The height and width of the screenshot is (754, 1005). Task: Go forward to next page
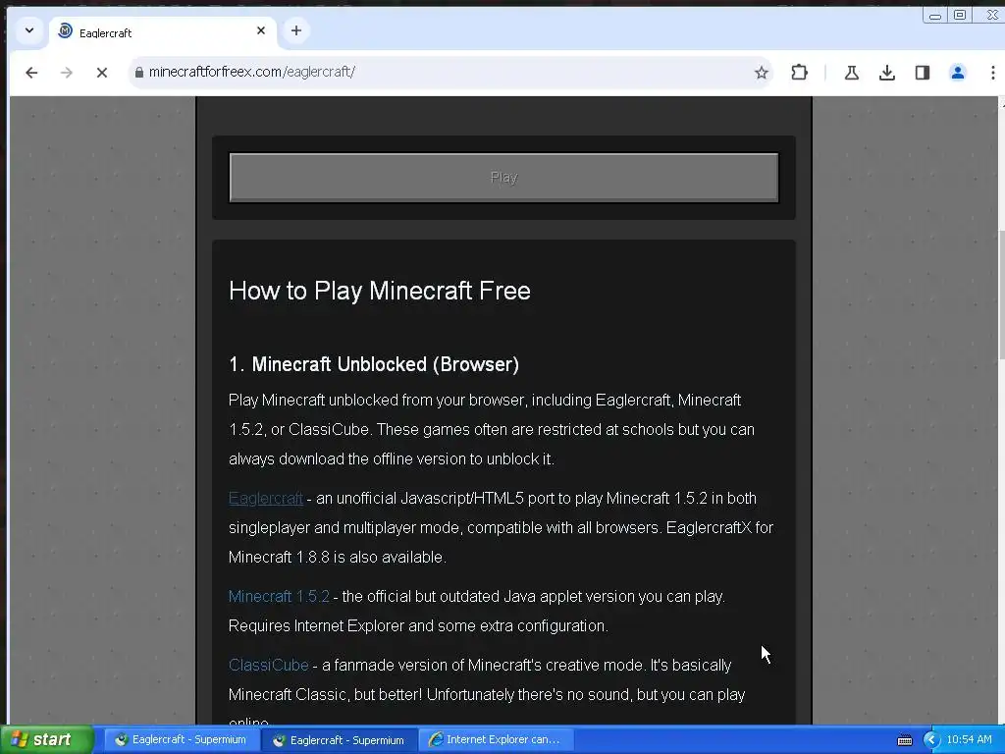pos(67,73)
